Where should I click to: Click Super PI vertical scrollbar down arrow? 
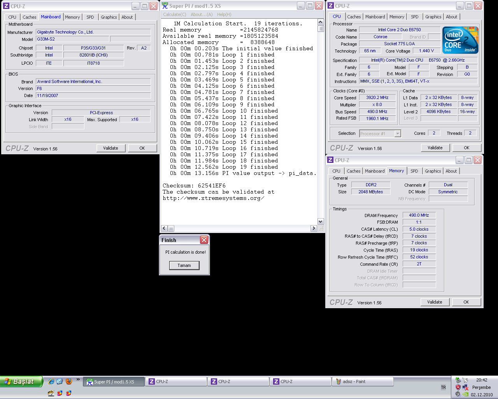[x=321, y=221]
